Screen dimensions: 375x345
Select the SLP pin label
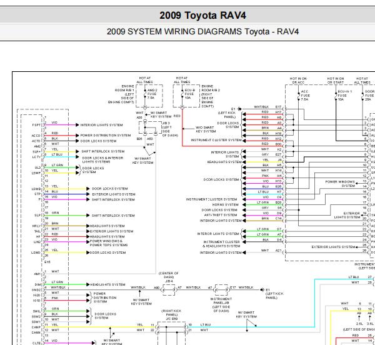37,216
